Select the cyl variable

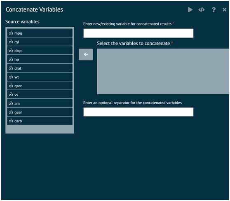point(40,42)
